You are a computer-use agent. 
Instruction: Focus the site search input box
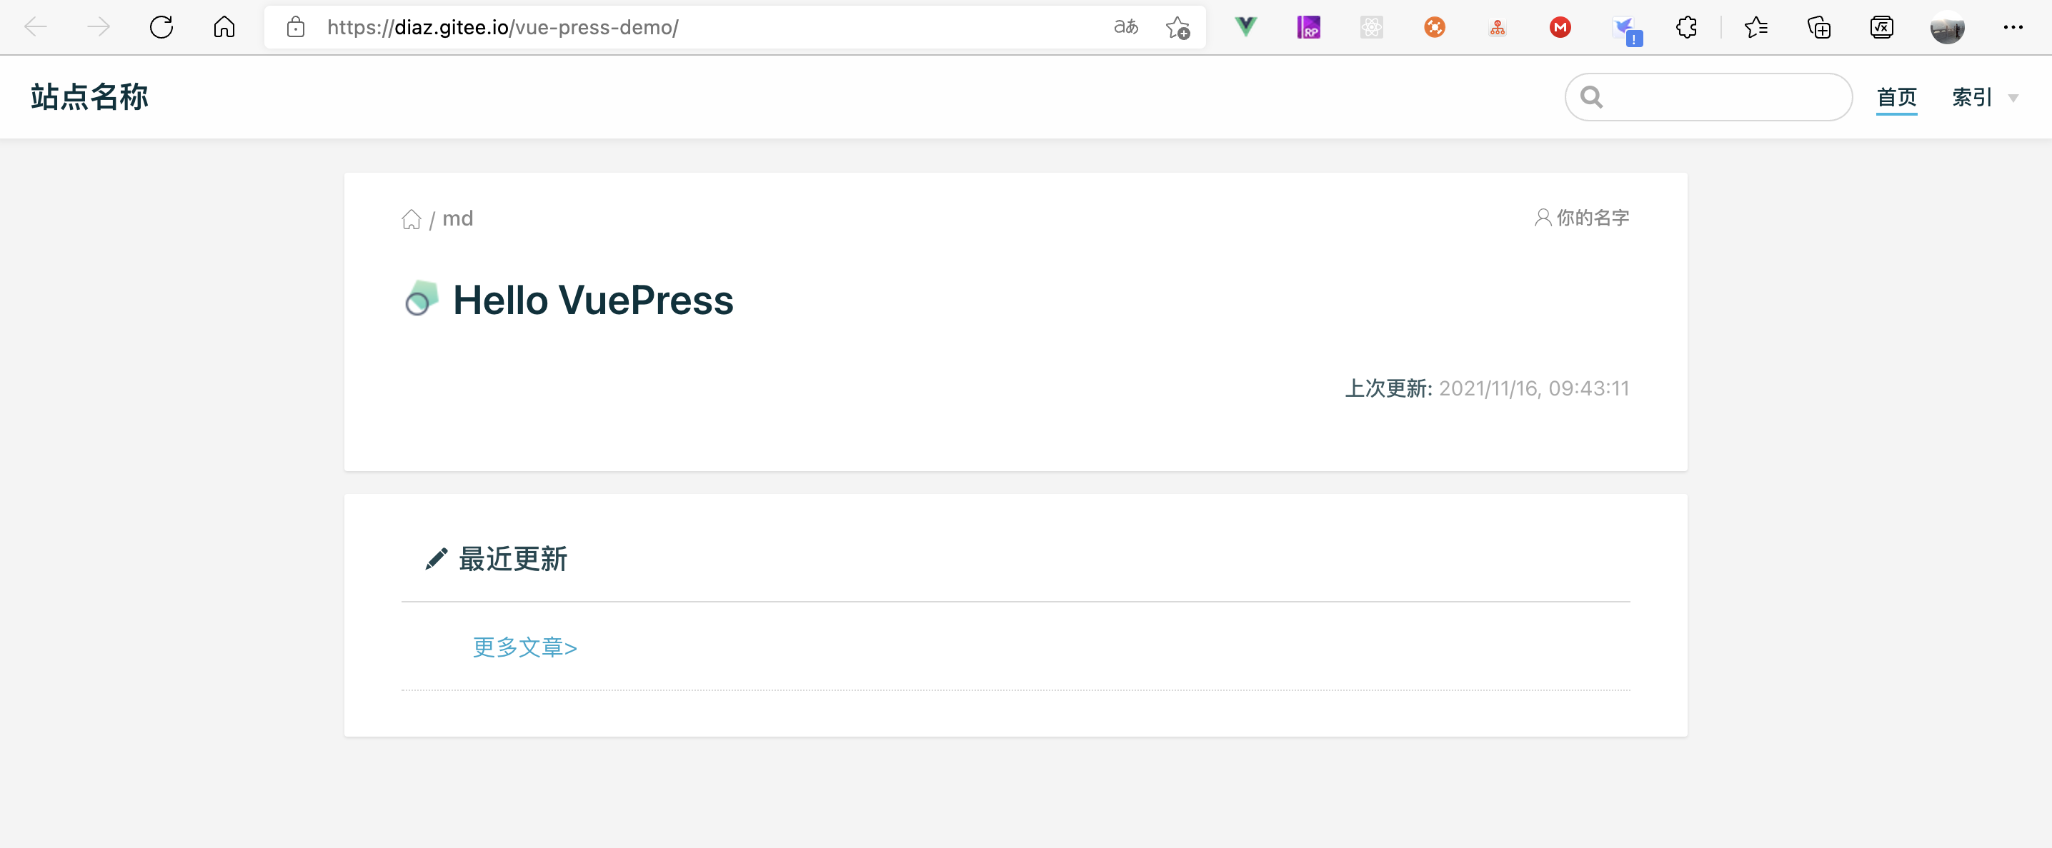tap(1708, 97)
